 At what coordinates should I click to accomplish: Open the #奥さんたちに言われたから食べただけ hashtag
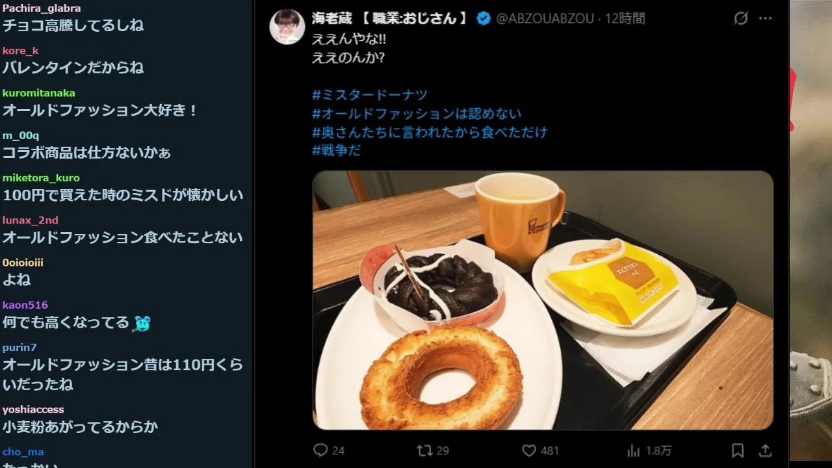click(430, 132)
